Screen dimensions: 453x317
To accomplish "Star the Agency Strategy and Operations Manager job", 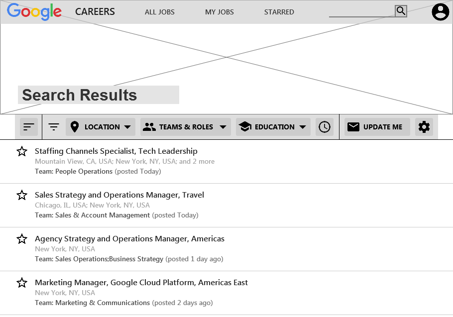I will click(22, 239).
